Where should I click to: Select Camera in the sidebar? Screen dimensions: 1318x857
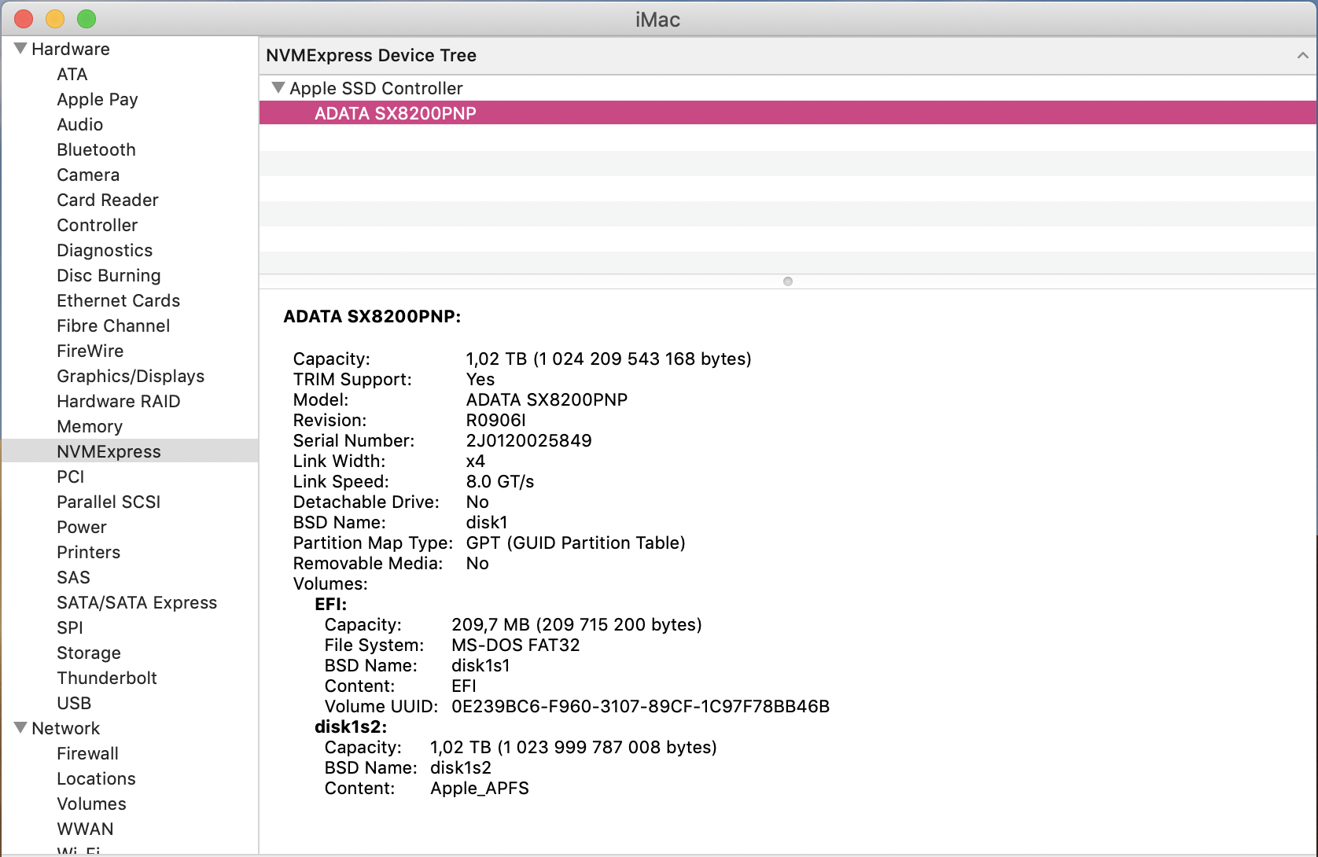88,175
